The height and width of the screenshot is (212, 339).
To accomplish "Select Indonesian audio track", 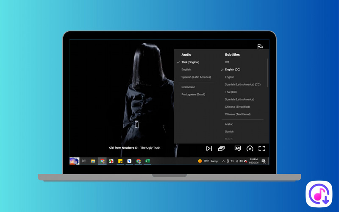I will 188,87.
